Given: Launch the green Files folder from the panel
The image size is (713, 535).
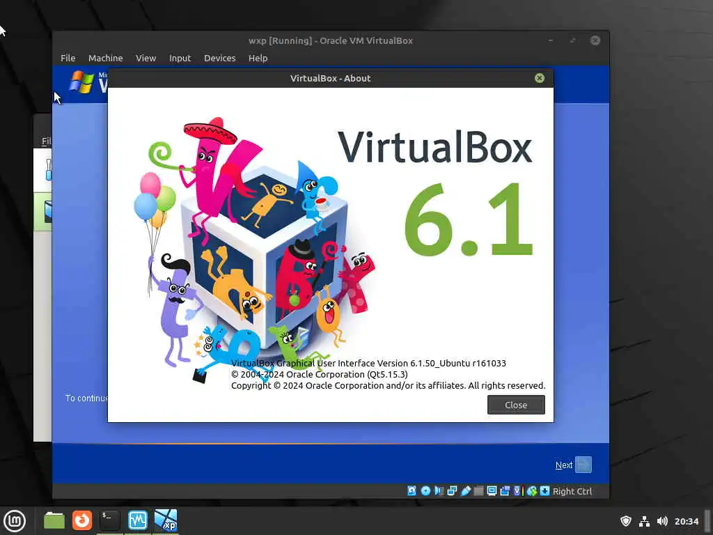Looking at the screenshot, I should (x=54, y=520).
